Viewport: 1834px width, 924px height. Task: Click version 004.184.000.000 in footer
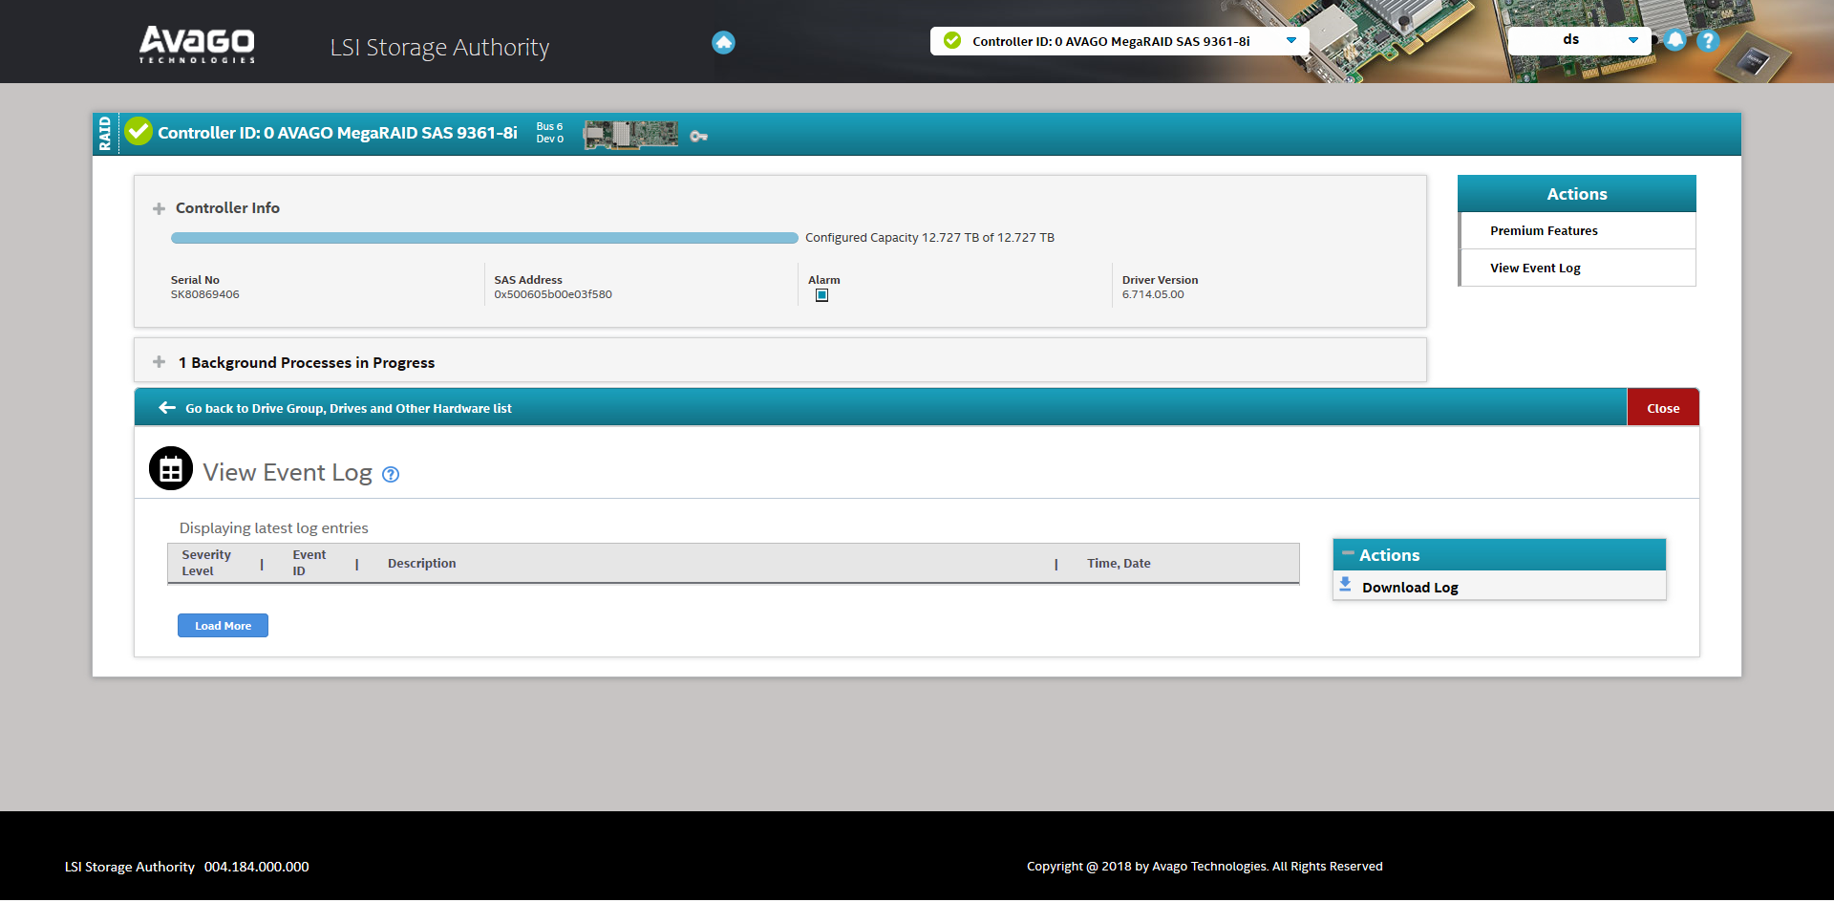pos(256,867)
